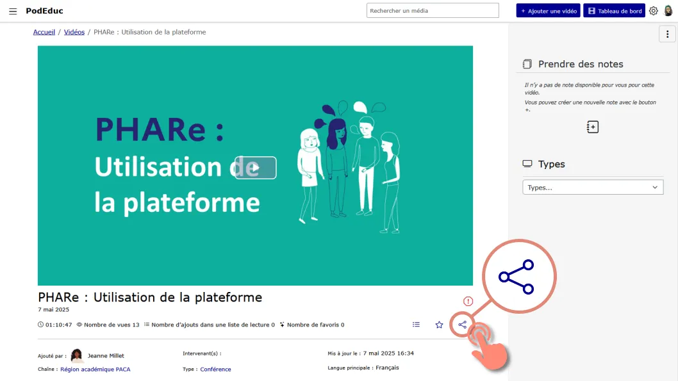
Task: Click the video title heading under the player
Action: click(150, 297)
